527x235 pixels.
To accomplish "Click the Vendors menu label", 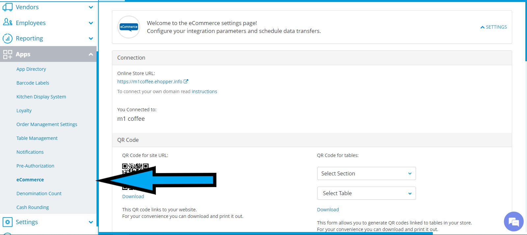I will pos(27,7).
